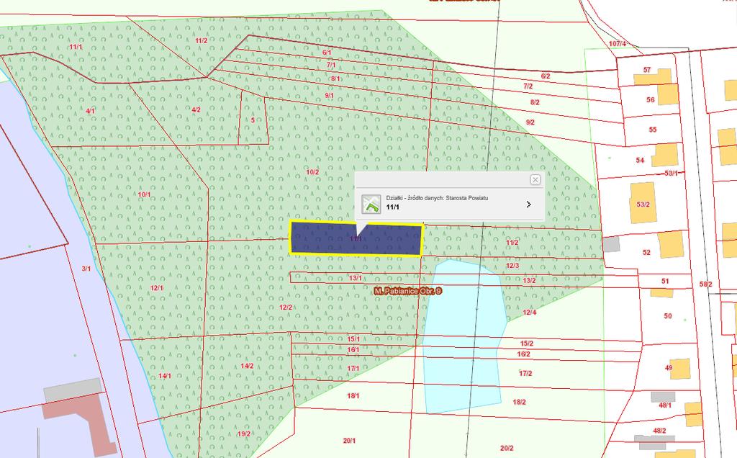Click parcel label 12/2
The image size is (737, 458).
286,307
